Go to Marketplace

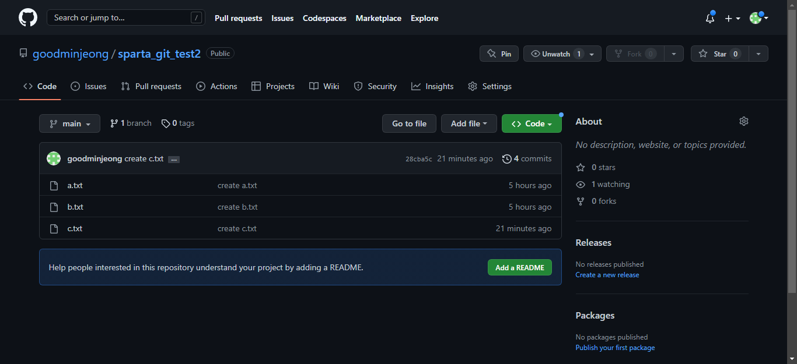click(x=379, y=18)
